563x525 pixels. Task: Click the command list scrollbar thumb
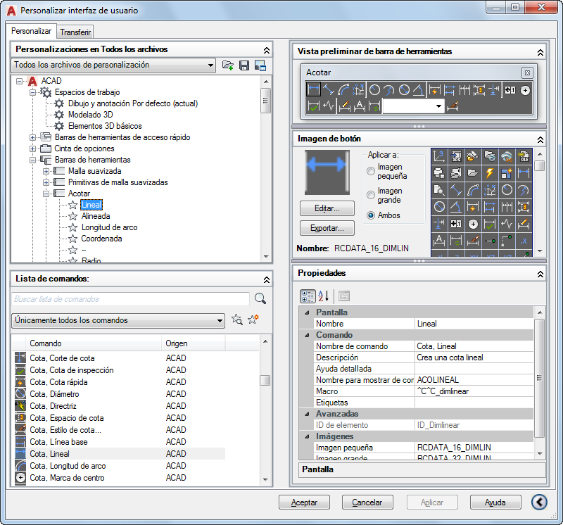coord(265,380)
